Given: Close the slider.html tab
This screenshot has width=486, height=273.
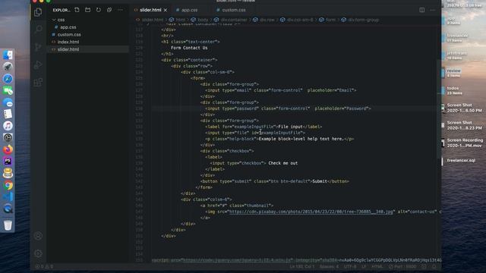Looking at the screenshot, I should (x=166, y=10).
